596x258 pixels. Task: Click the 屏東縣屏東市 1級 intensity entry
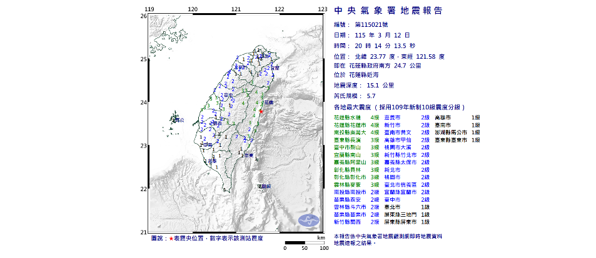pyautogui.click(x=407, y=222)
